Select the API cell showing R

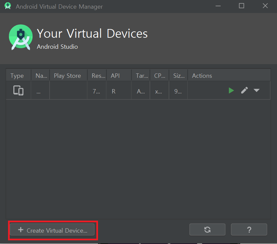[x=119, y=90]
